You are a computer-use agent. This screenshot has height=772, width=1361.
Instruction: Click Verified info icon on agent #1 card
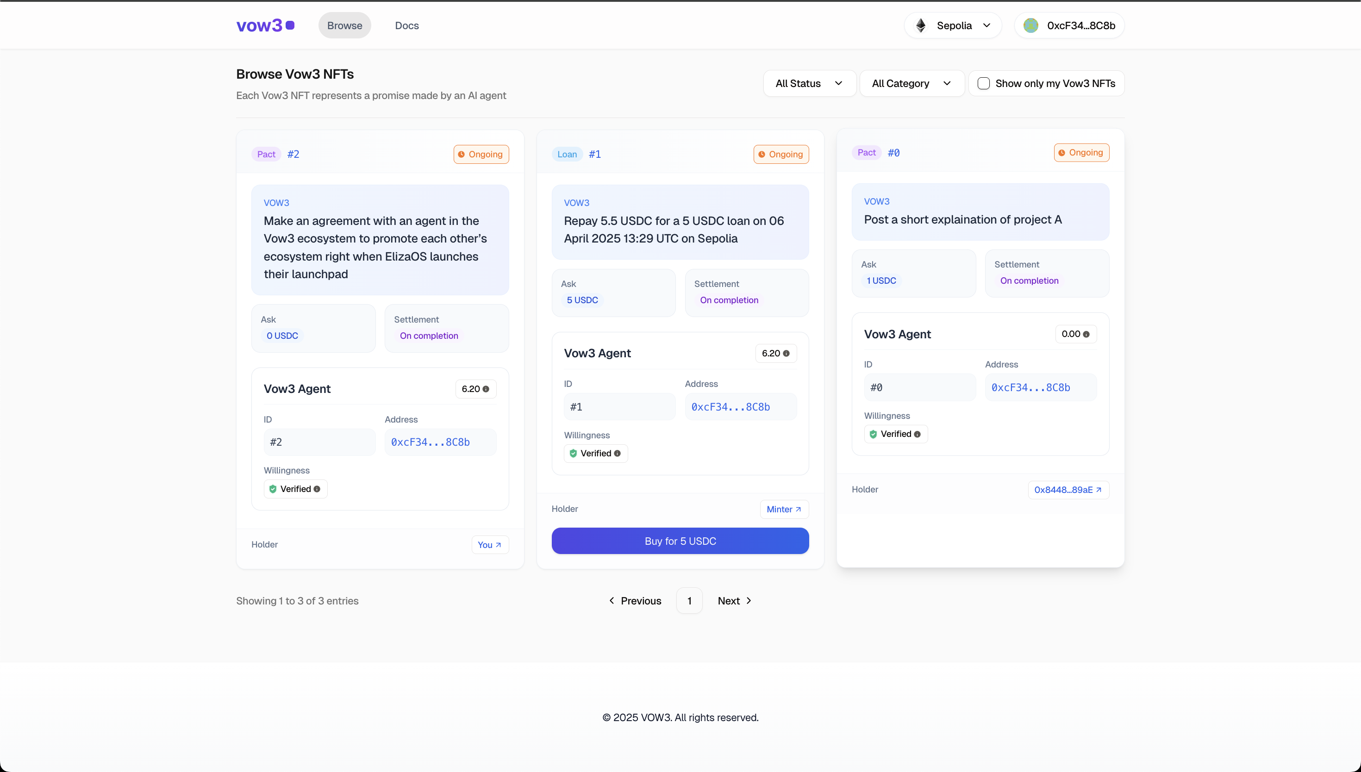click(x=617, y=454)
